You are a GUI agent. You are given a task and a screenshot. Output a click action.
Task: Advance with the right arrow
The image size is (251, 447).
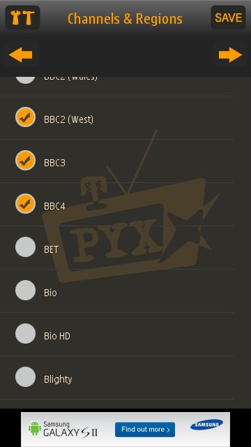point(230,54)
